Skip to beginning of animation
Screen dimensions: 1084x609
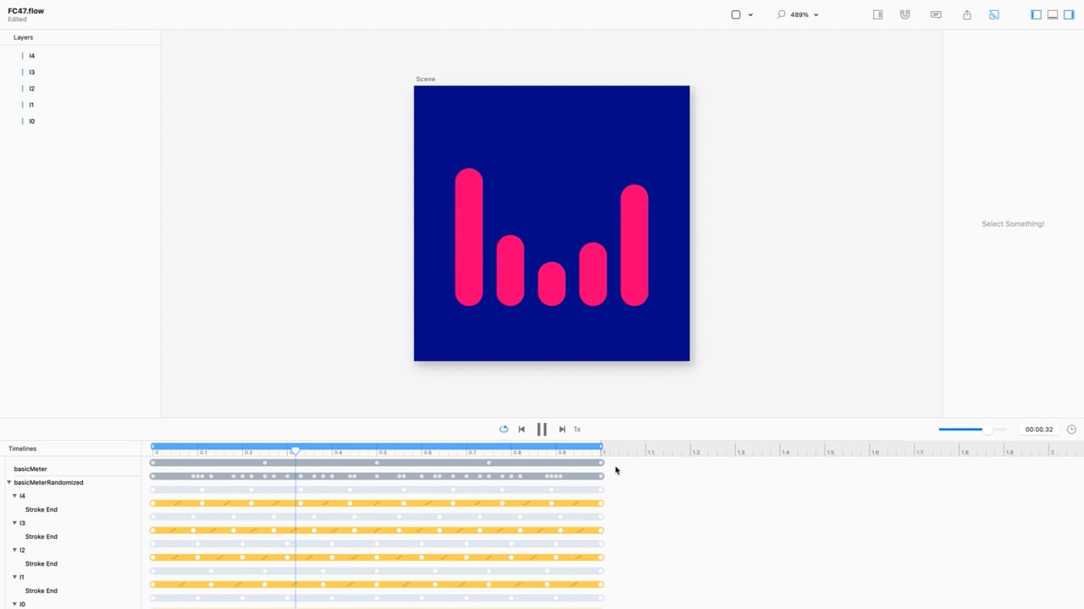point(522,429)
